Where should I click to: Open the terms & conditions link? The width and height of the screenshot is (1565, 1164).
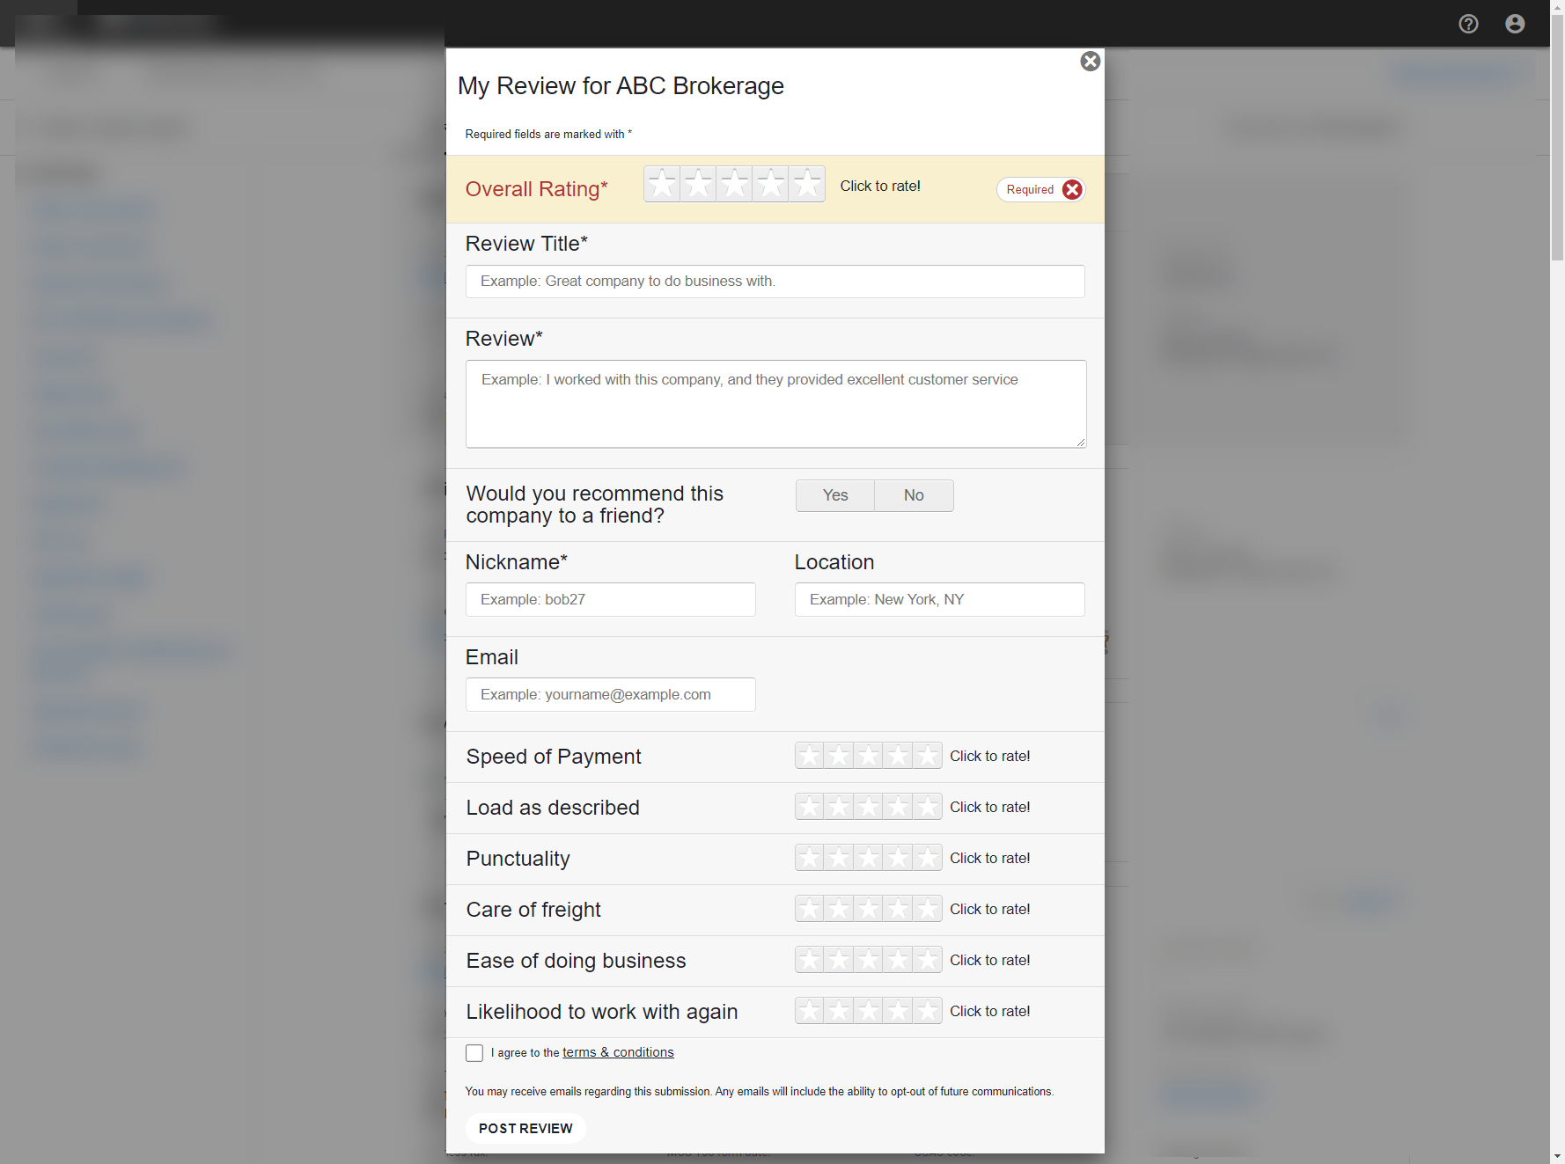618,1051
